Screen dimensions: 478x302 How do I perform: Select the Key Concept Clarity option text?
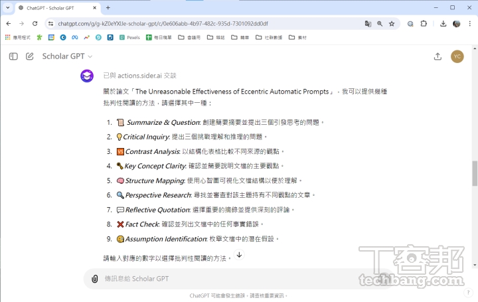[155, 166]
